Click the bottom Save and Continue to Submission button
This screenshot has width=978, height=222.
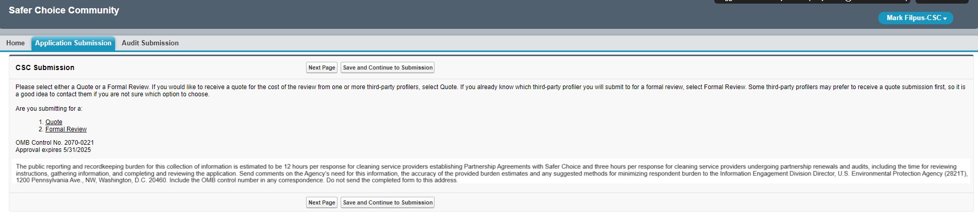click(388, 202)
